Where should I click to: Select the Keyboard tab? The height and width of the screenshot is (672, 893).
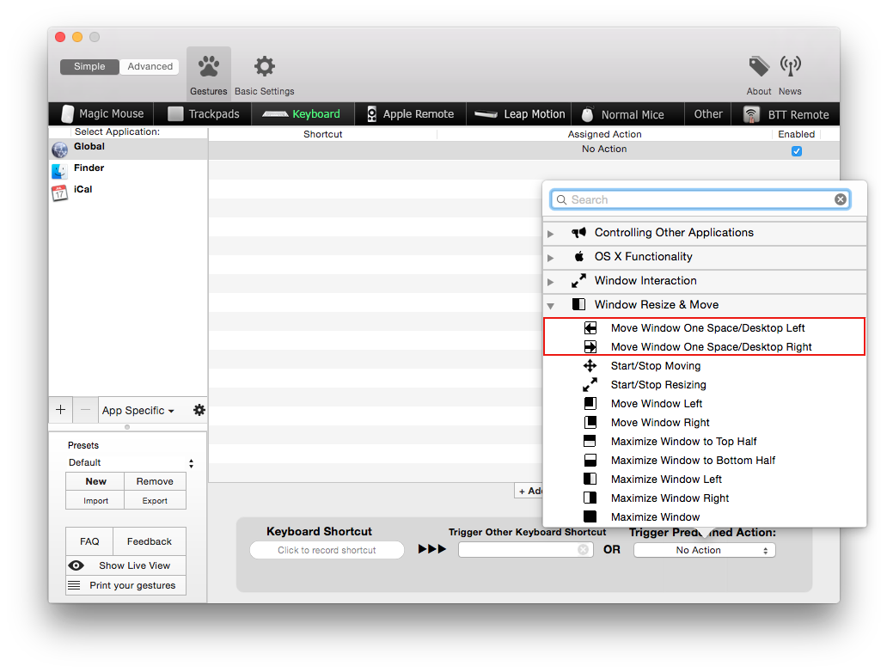coord(303,114)
